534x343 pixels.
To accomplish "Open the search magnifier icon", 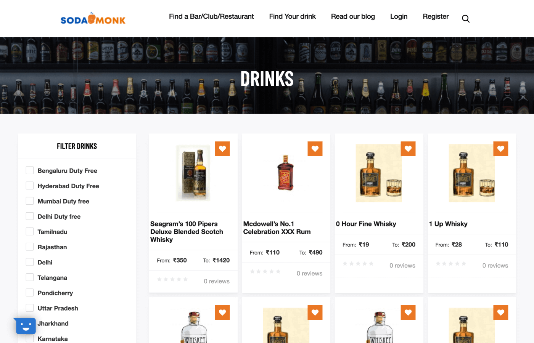I will pos(466,19).
